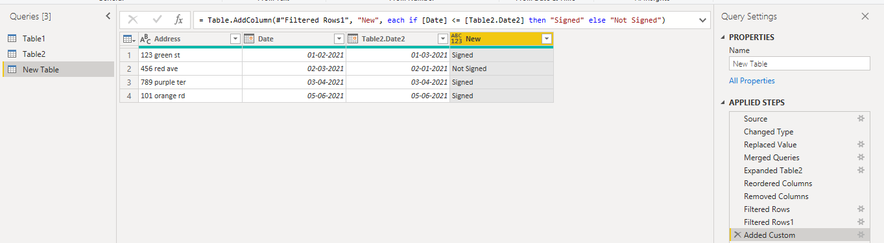The image size is (884, 243).
Task: Select row number 3
Action: (129, 82)
